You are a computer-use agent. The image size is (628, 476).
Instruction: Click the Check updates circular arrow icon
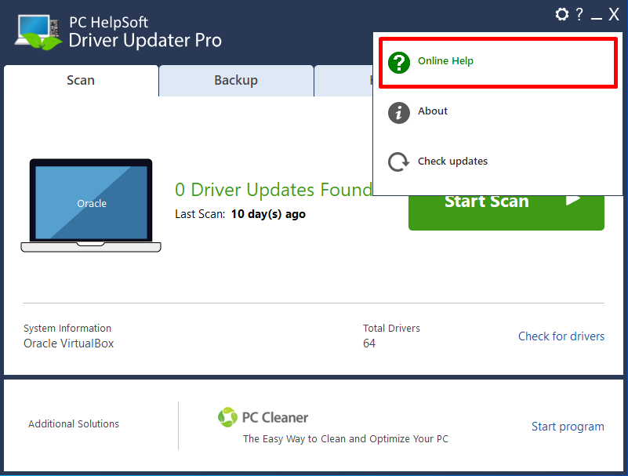399,162
